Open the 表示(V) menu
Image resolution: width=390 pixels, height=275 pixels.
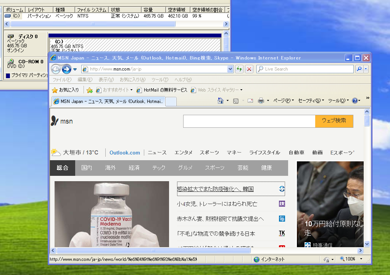106,80
